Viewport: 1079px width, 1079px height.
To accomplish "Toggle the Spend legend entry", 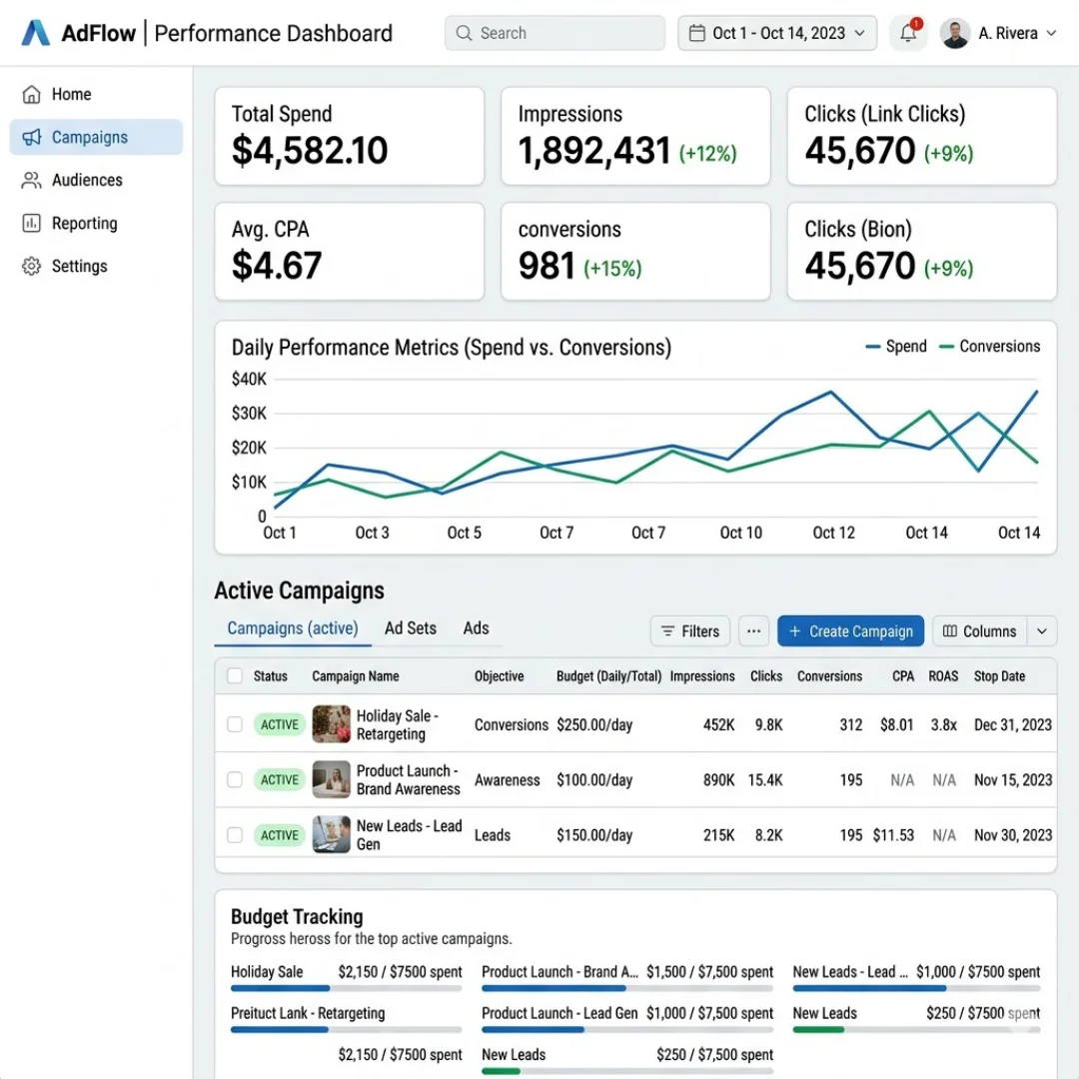I will [896, 346].
